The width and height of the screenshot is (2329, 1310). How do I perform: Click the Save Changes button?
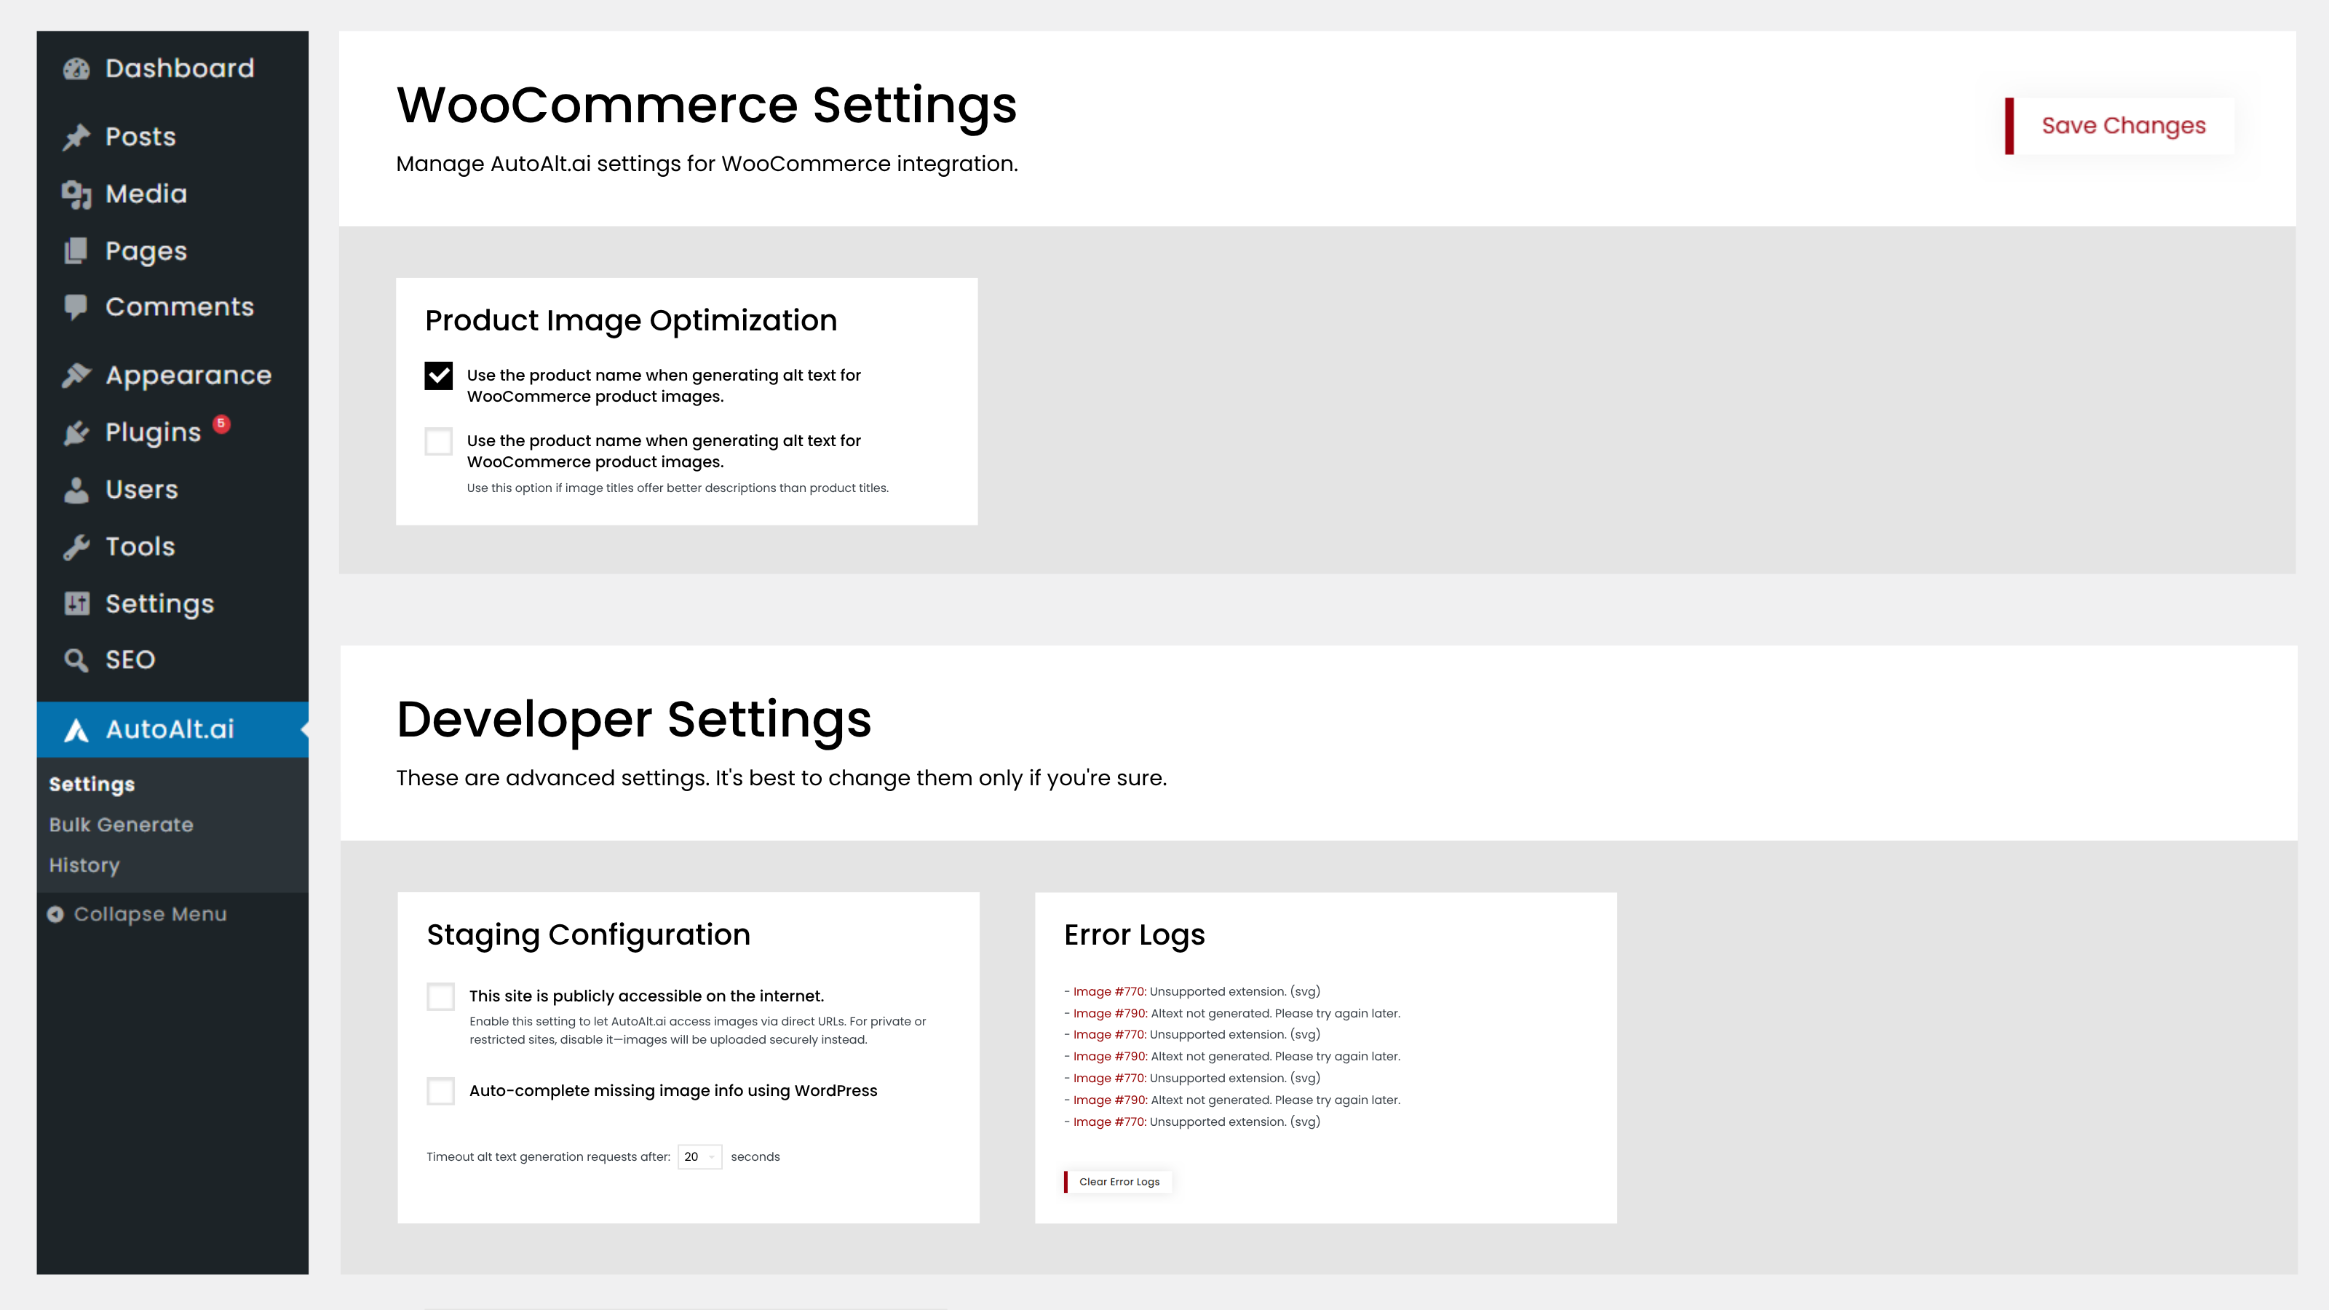2122,126
